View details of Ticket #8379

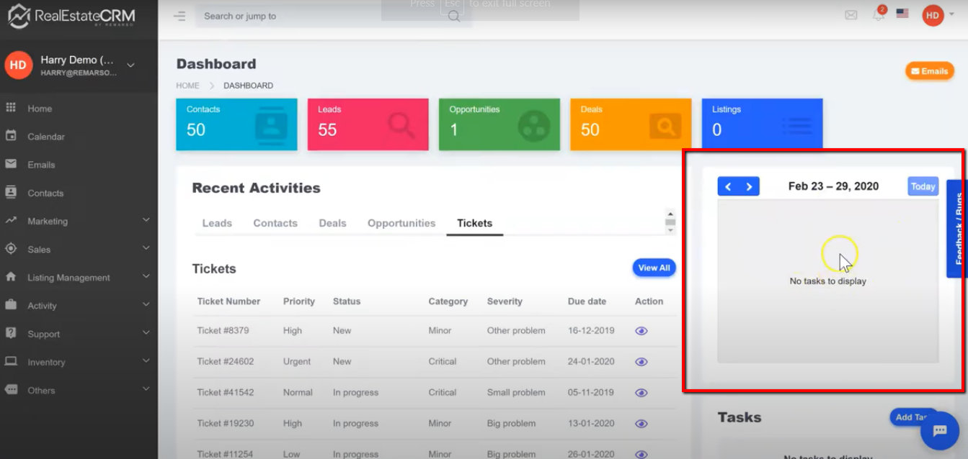click(641, 331)
